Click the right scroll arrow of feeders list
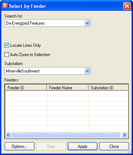 124,135
